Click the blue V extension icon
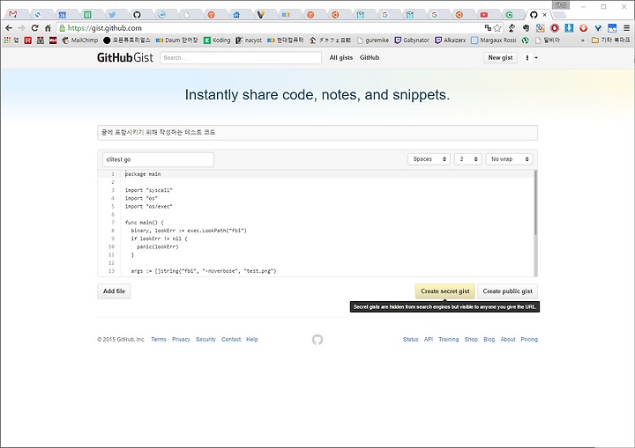The height and width of the screenshot is (448, 635). (x=598, y=28)
